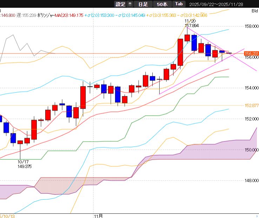Image resolution: width=259 pixels, height=218 pixels.
Task: Open the 日足 timeframe selector
Action: (x=143, y=4)
